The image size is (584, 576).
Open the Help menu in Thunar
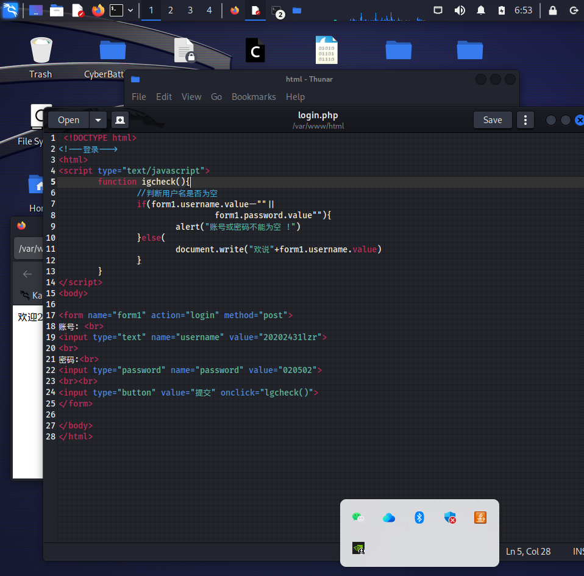point(295,97)
